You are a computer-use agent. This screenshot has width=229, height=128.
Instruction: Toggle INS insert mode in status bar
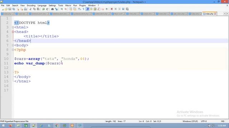point(223,121)
